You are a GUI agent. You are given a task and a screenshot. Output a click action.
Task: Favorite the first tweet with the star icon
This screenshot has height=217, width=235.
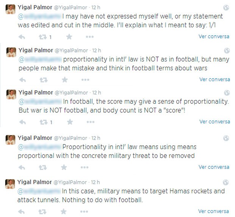point(69,37)
